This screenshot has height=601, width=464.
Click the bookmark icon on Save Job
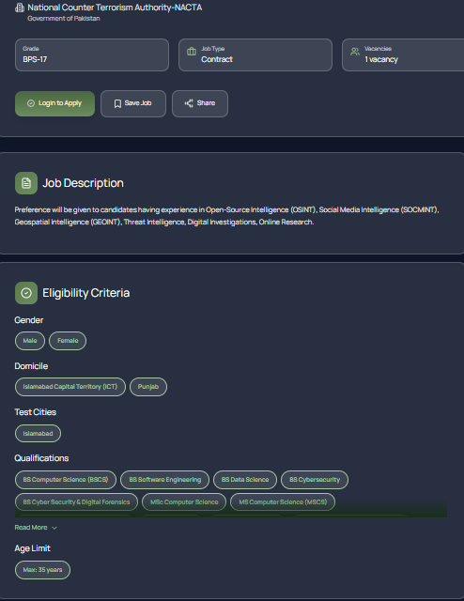click(x=117, y=103)
